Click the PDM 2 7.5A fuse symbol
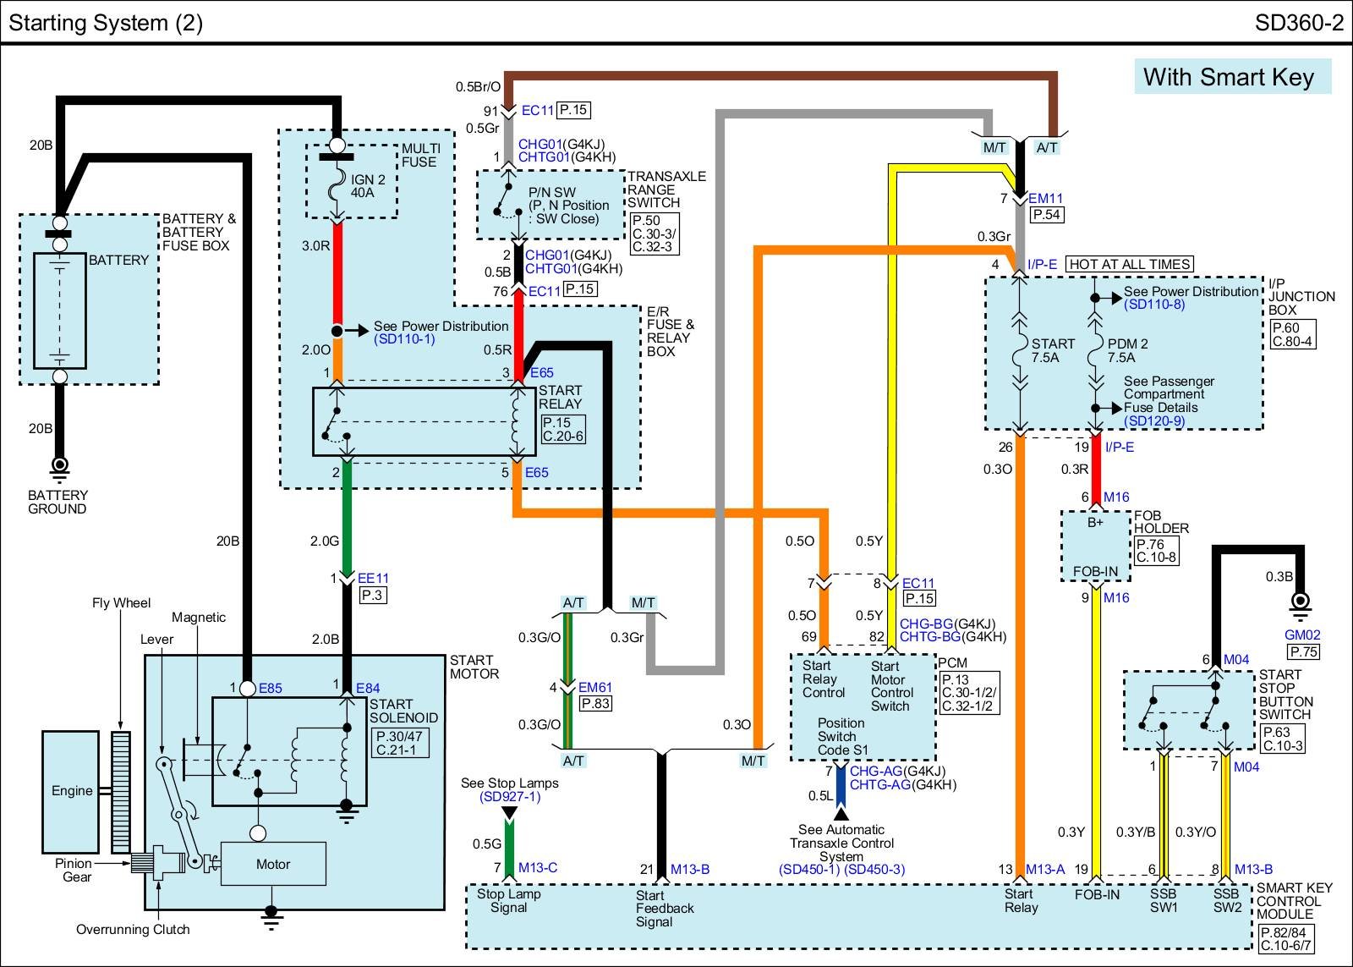 pyautogui.click(x=1095, y=350)
